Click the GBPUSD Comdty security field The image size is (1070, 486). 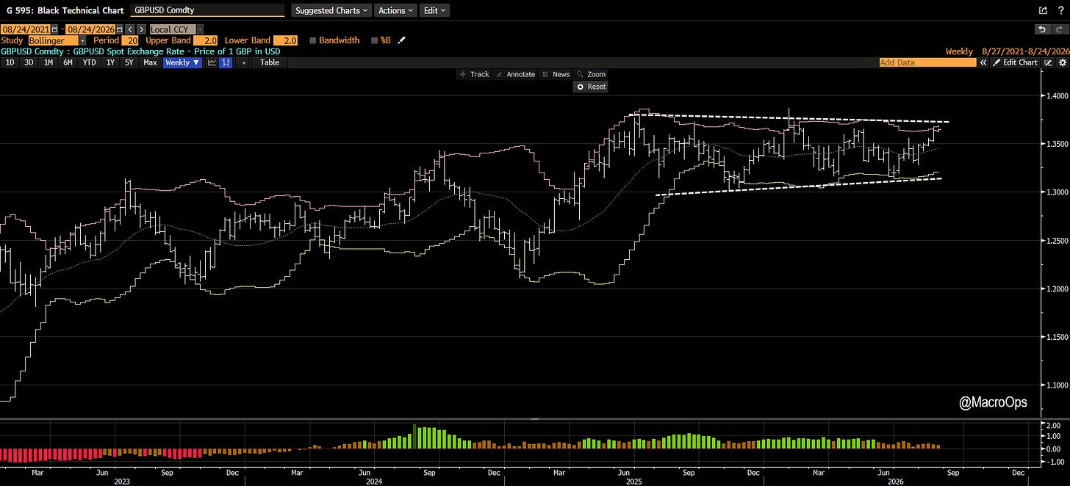pyautogui.click(x=207, y=10)
